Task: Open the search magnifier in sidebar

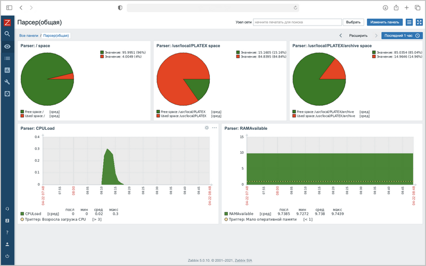Action: 7,34
